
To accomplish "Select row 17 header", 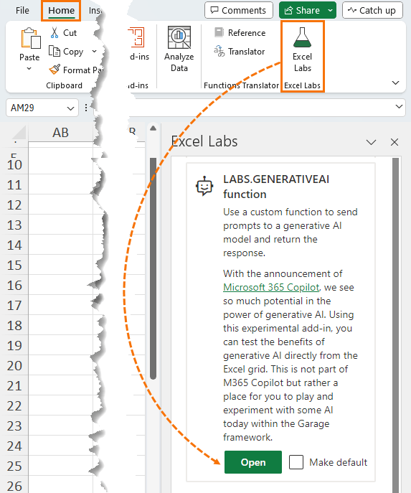I will click(14, 305).
